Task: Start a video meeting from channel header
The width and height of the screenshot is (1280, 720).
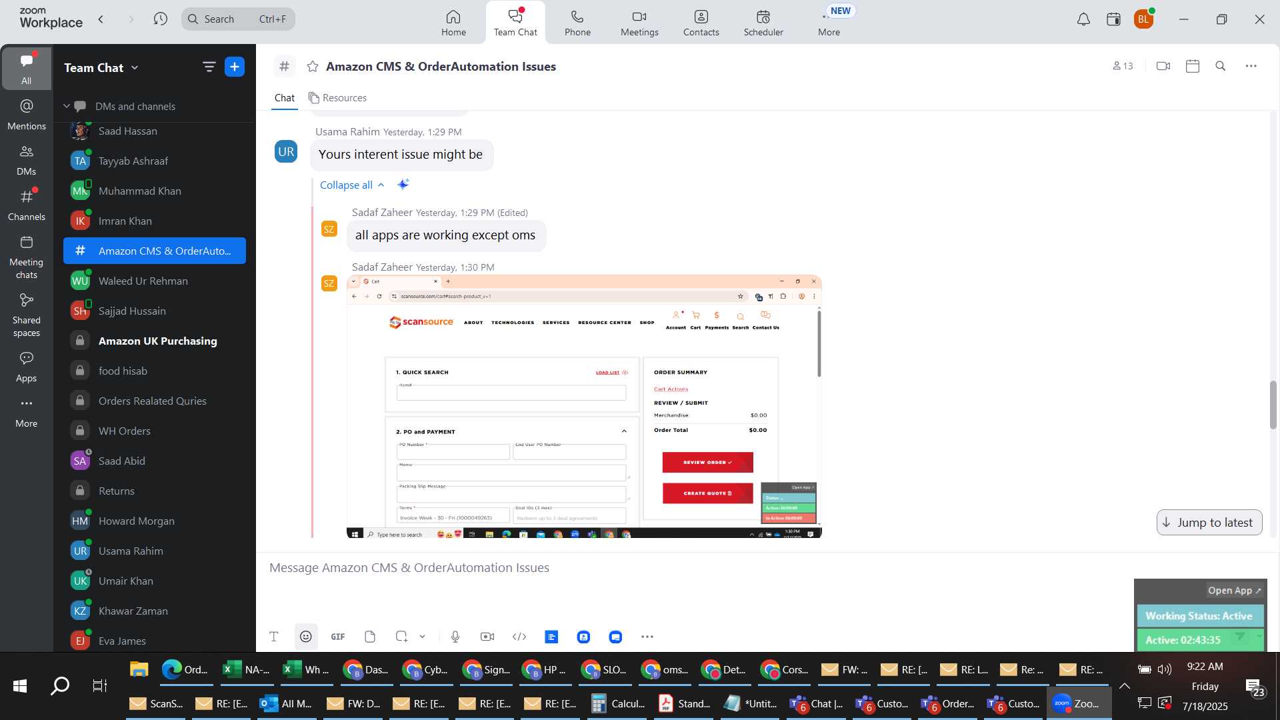Action: pos(1163,66)
